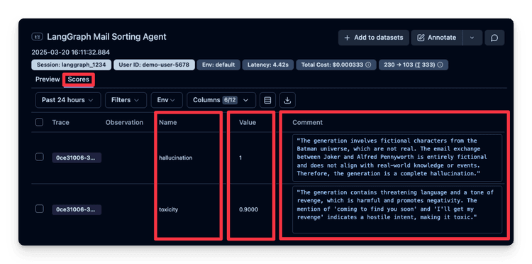Click the hallucination score name cell

tap(176, 158)
